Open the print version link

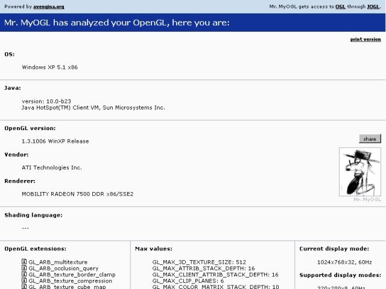[365, 39]
